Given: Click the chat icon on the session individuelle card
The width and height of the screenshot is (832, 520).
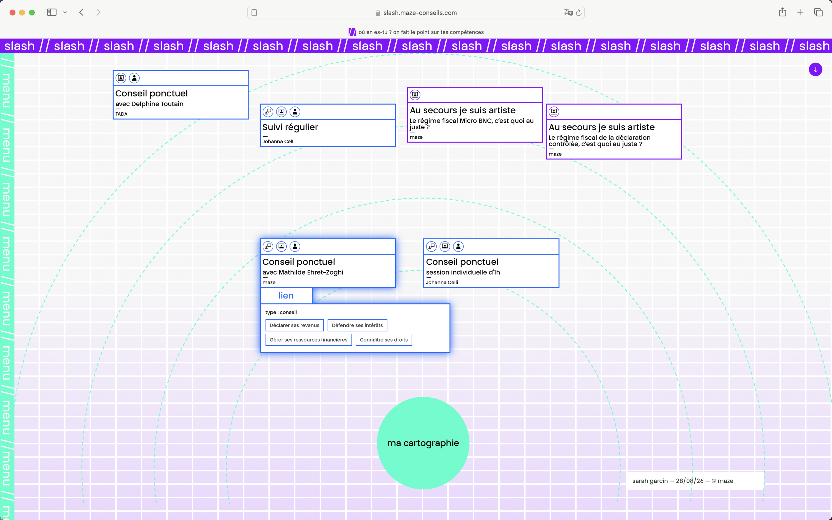Looking at the screenshot, I should pos(432,246).
